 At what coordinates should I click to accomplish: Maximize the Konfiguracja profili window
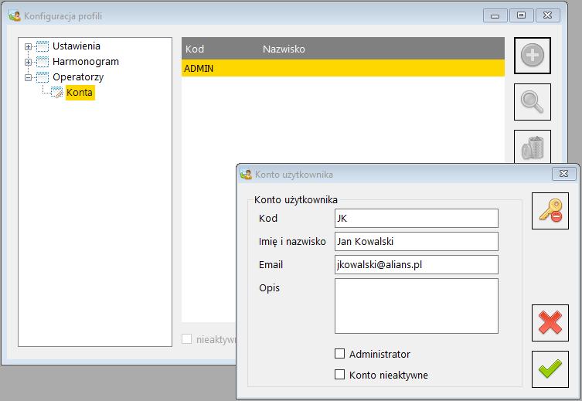coord(521,15)
